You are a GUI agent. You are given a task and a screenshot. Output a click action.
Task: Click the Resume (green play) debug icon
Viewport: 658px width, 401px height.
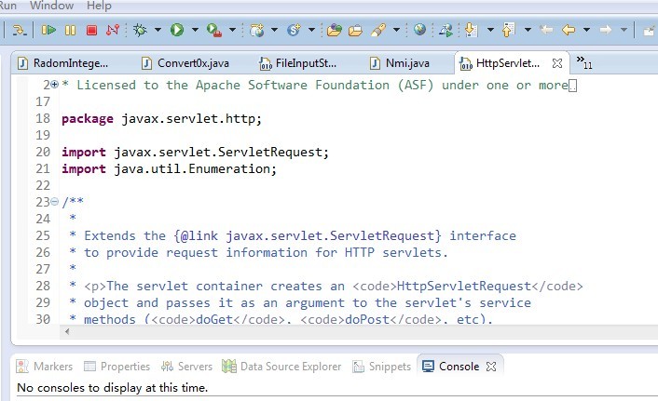(x=49, y=30)
